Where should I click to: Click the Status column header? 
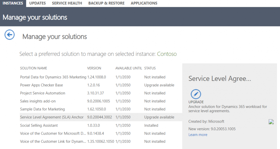point(150,68)
